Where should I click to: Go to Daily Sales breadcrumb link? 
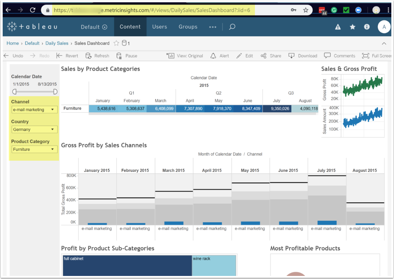point(57,43)
